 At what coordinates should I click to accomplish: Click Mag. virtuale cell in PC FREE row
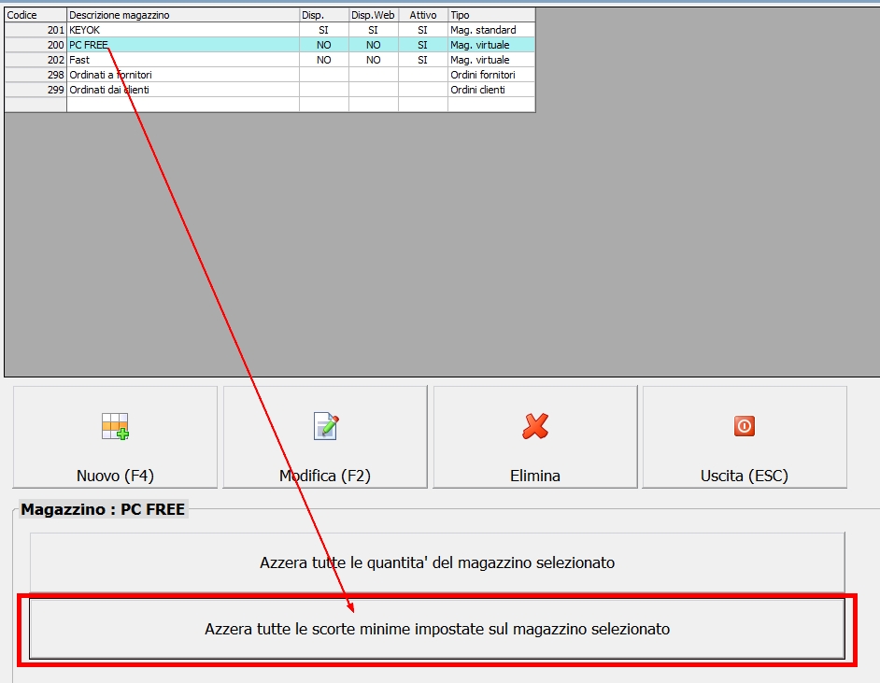491,45
